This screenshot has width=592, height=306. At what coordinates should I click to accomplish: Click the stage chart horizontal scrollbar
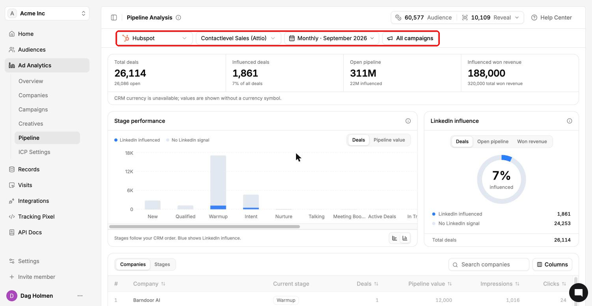pos(205,226)
